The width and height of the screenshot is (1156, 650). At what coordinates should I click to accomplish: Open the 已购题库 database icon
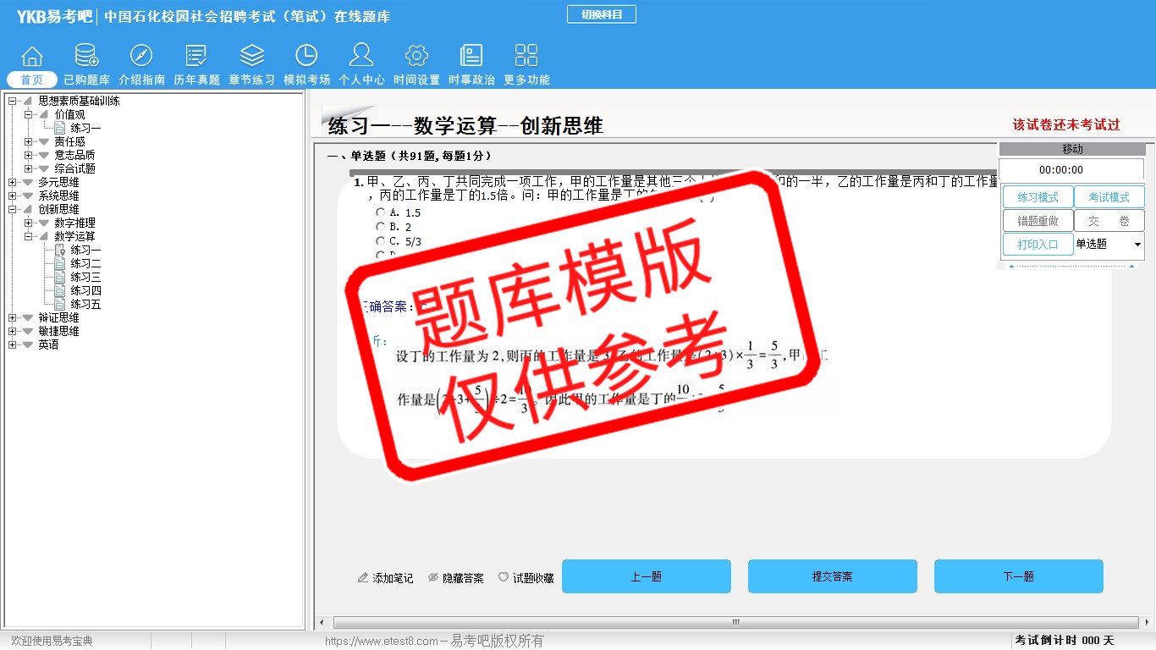[x=86, y=57]
